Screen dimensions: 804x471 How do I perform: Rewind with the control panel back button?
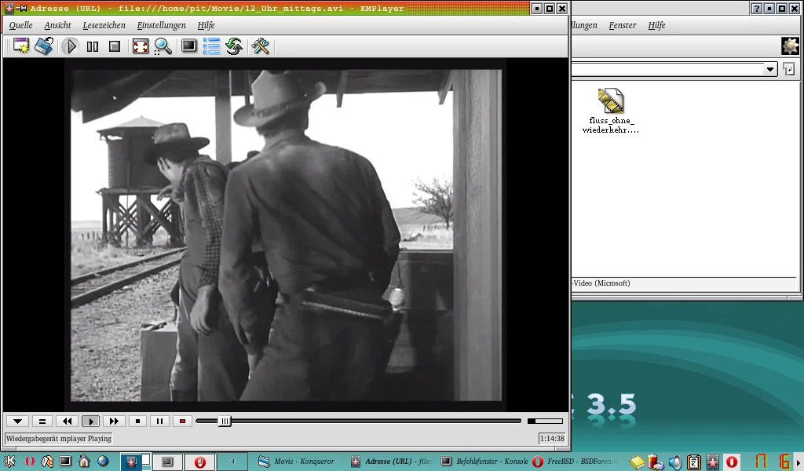68,422
